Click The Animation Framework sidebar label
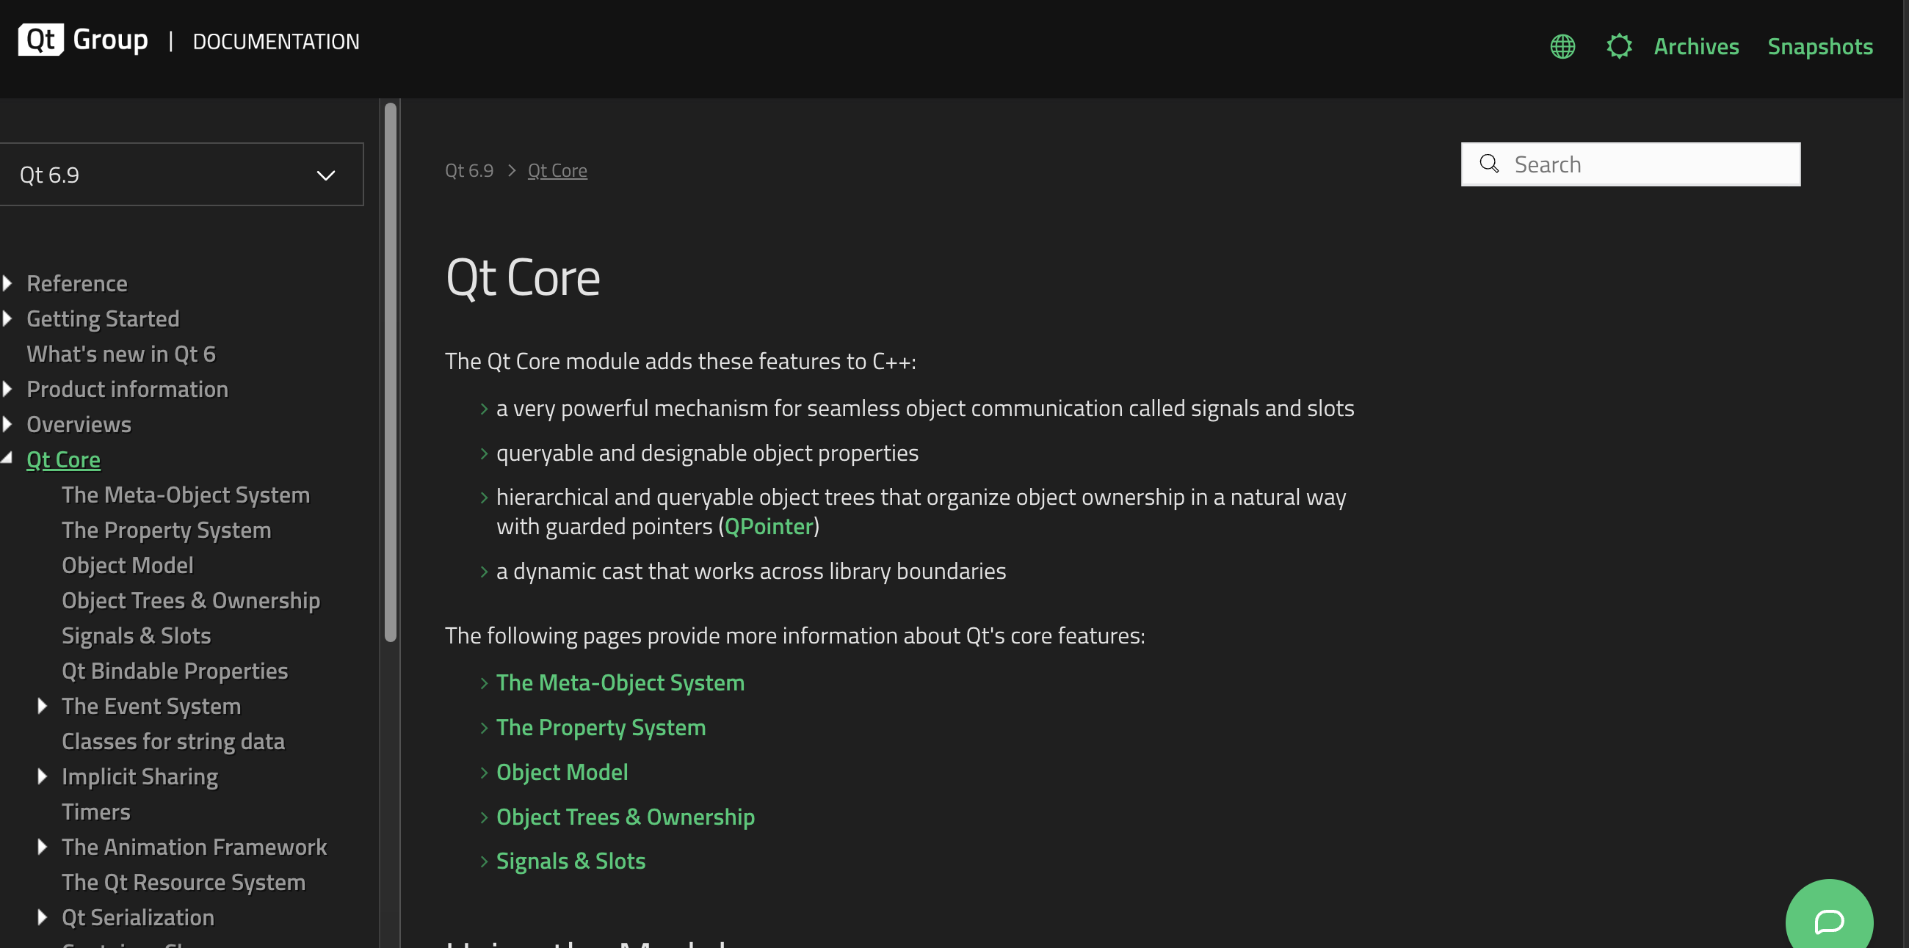Viewport: 1909px width, 948px height. pyautogui.click(x=194, y=847)
